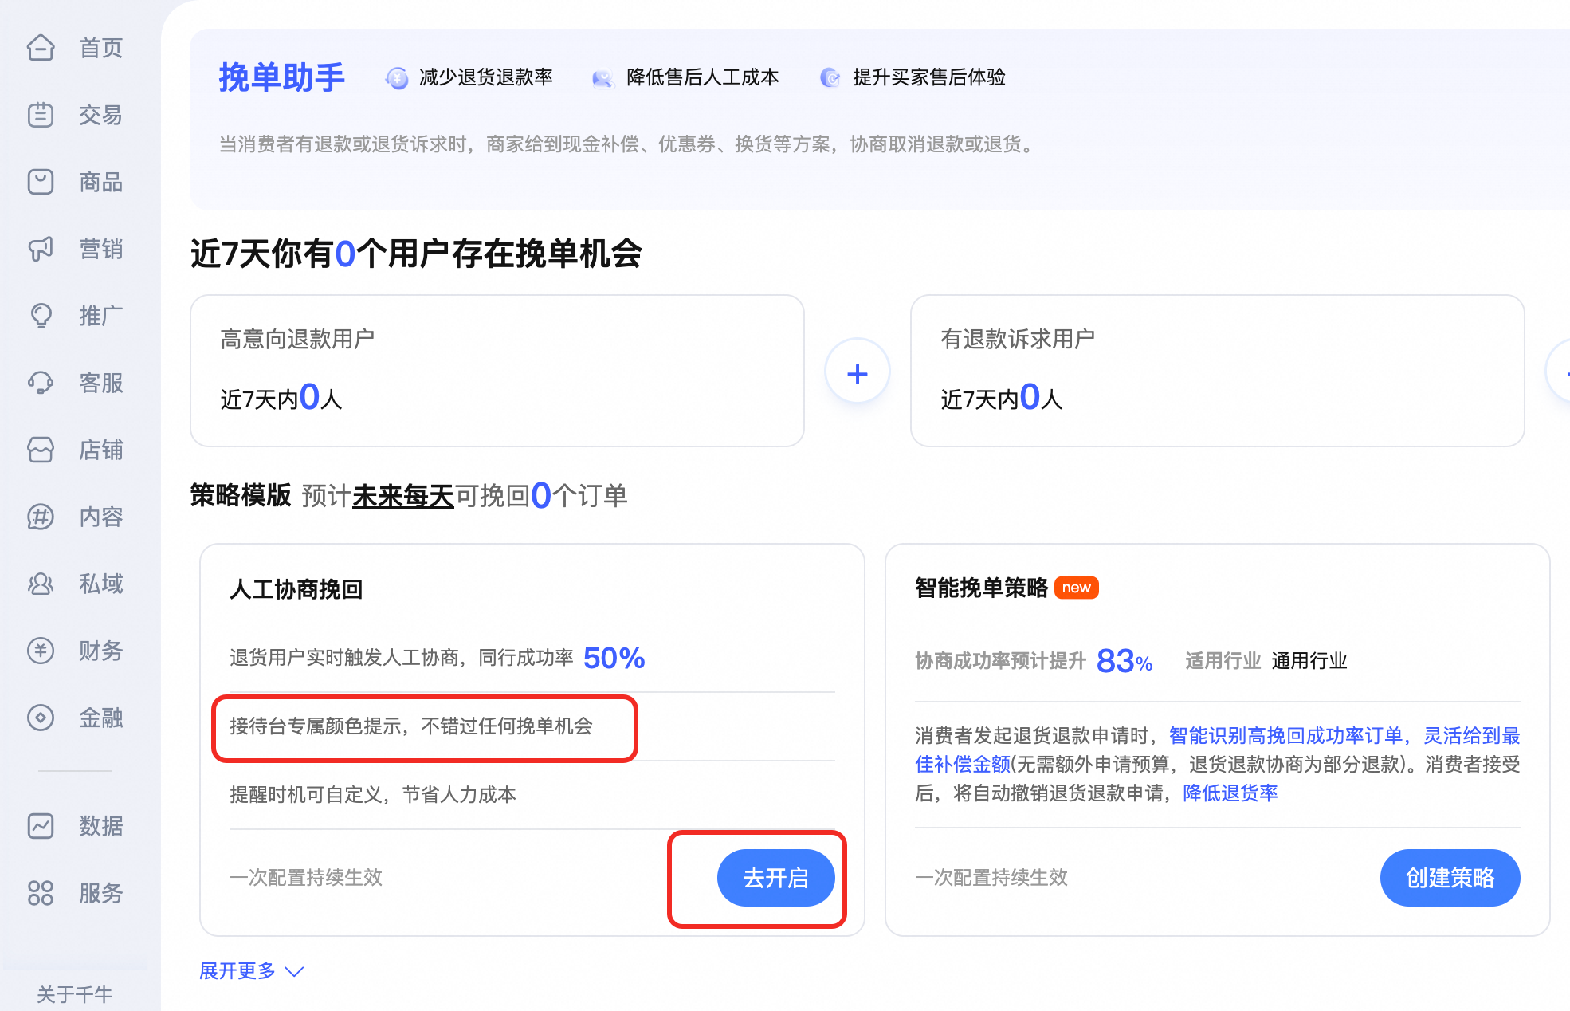The height and width of the screenshot is (1011, 1570).
Task: Click the 去开启 button
Action: pos(775,878)
